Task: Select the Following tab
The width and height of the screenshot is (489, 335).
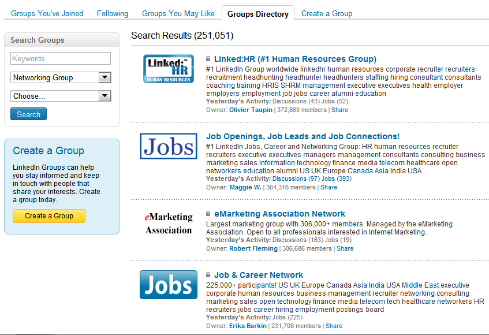Action: coord(113,13)
